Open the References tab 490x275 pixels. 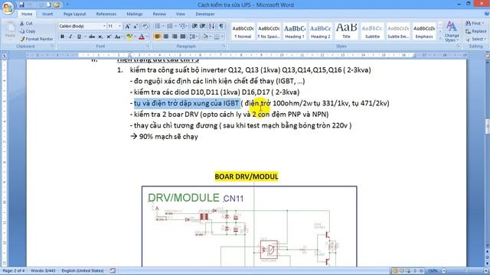tap(106, 14)
